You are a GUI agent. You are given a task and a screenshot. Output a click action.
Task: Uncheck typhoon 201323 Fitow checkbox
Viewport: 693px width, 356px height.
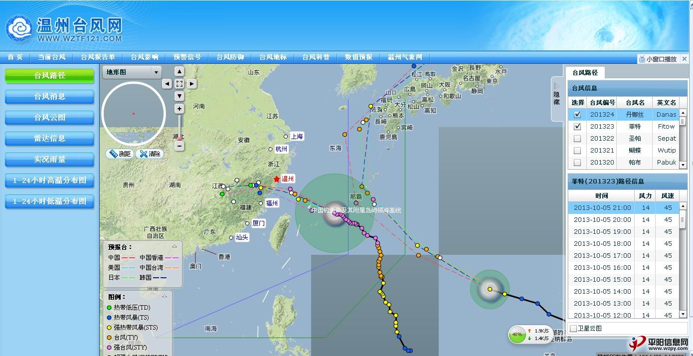pos(577,127)
